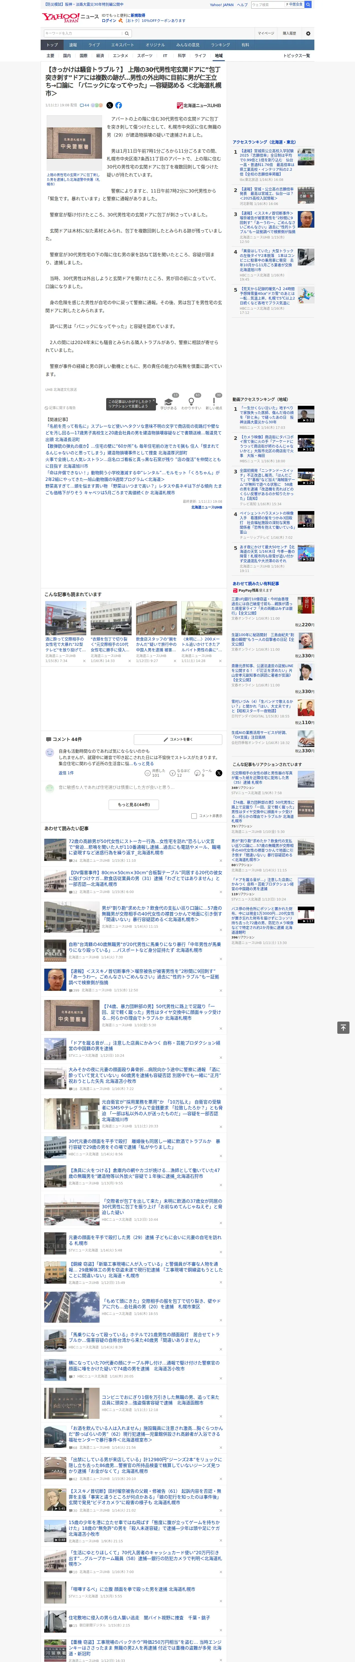Open article comment count bubble 44
This screenshot has height=1662, width=355.
tap(84, 105)
